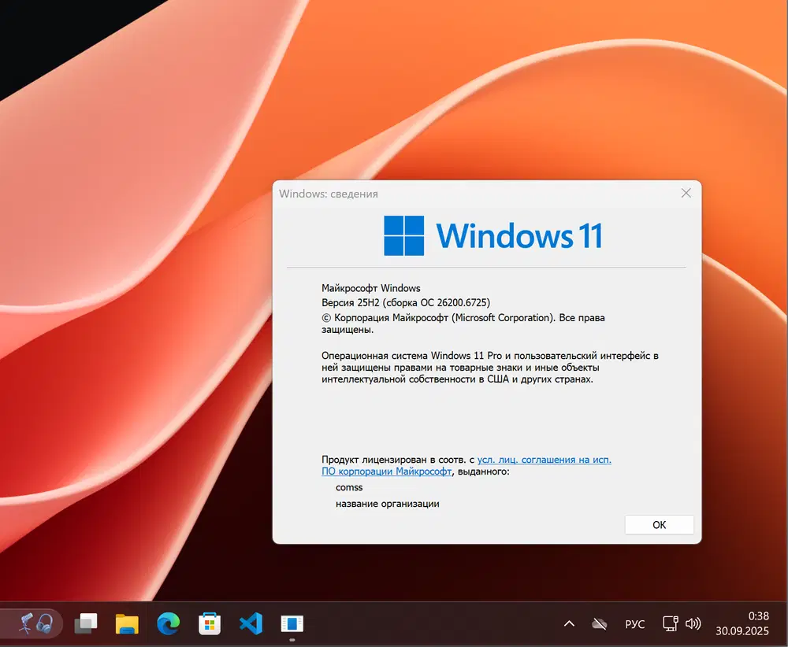Viewport: 788px width, 647px height.
Task: Open the Microsoft Store
Action: (x=209, y=623)
